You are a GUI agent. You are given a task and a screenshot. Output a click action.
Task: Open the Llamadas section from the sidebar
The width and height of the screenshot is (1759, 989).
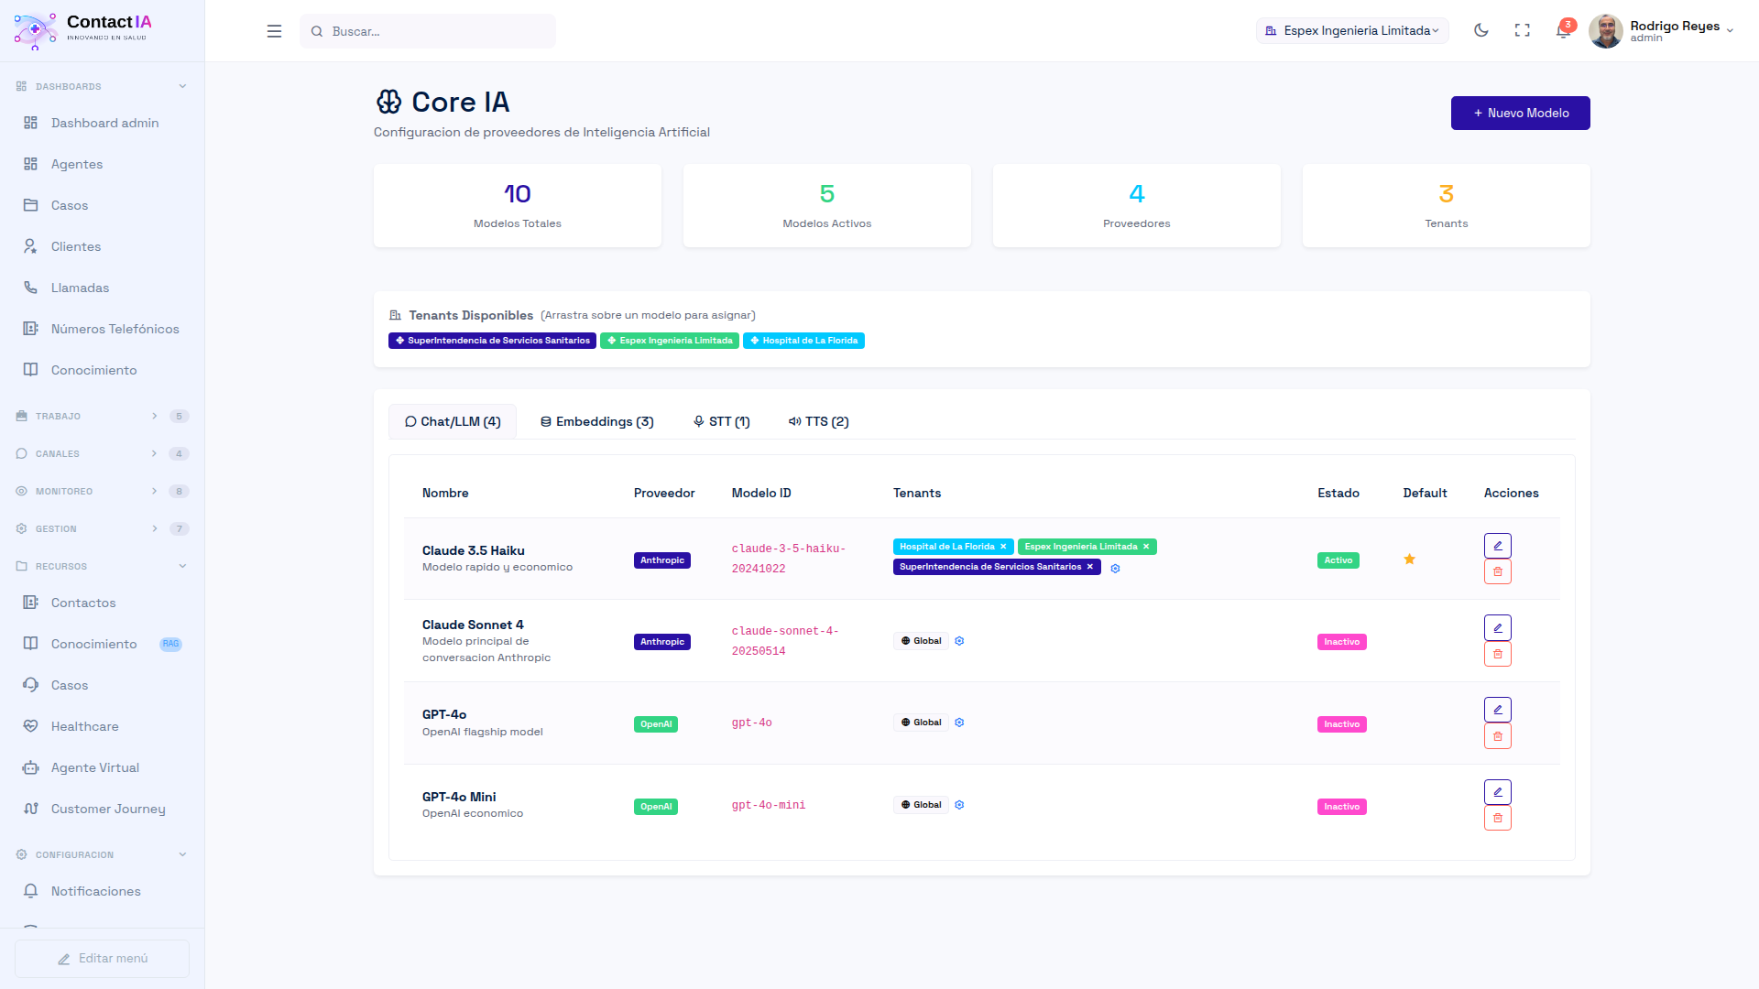click(80, 287)
